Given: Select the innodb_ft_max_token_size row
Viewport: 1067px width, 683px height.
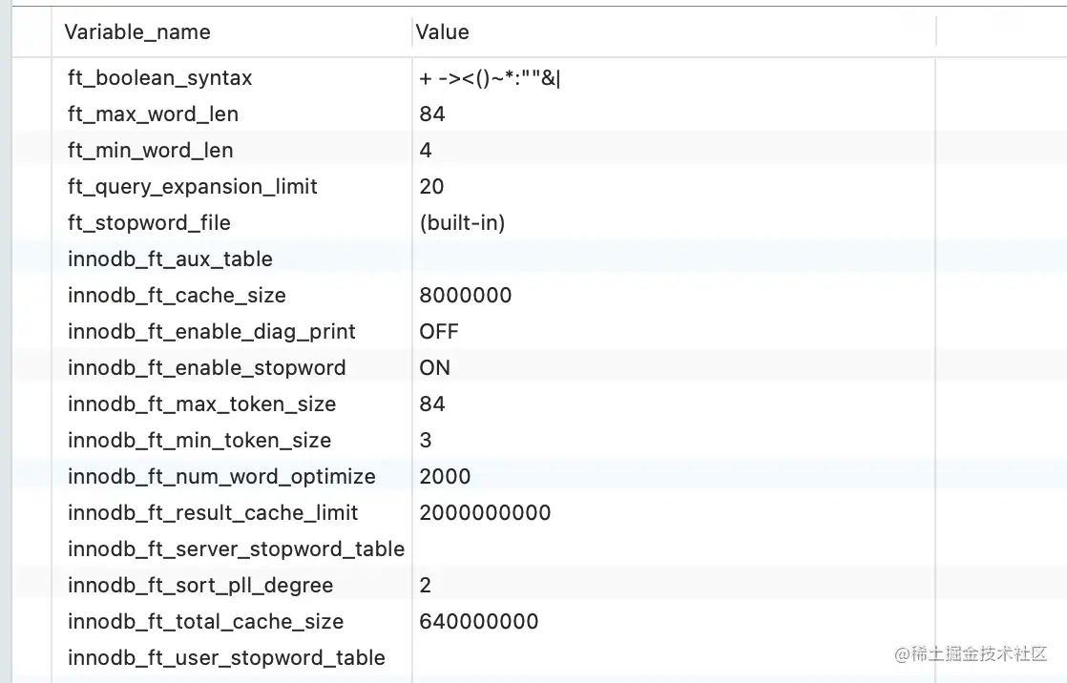Looking at the screenshot, I should 201,404.
